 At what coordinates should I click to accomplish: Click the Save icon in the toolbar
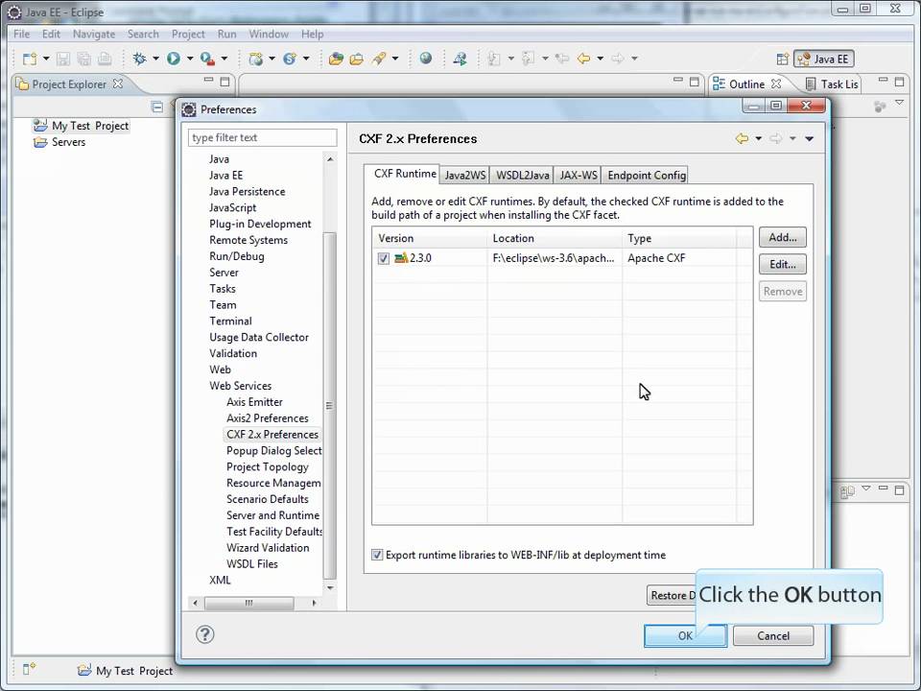tap(63, 59)
